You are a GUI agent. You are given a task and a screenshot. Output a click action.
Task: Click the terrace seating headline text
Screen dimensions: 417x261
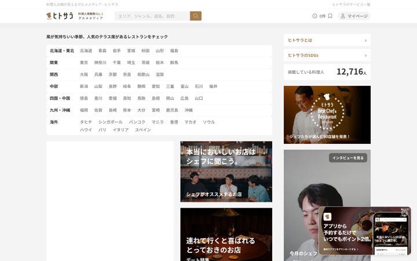(x=107, y=37)
